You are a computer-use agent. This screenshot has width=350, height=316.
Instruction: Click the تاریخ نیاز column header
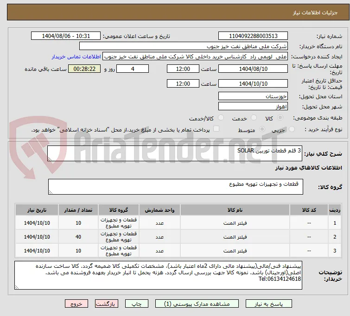(x=37, y=210)
